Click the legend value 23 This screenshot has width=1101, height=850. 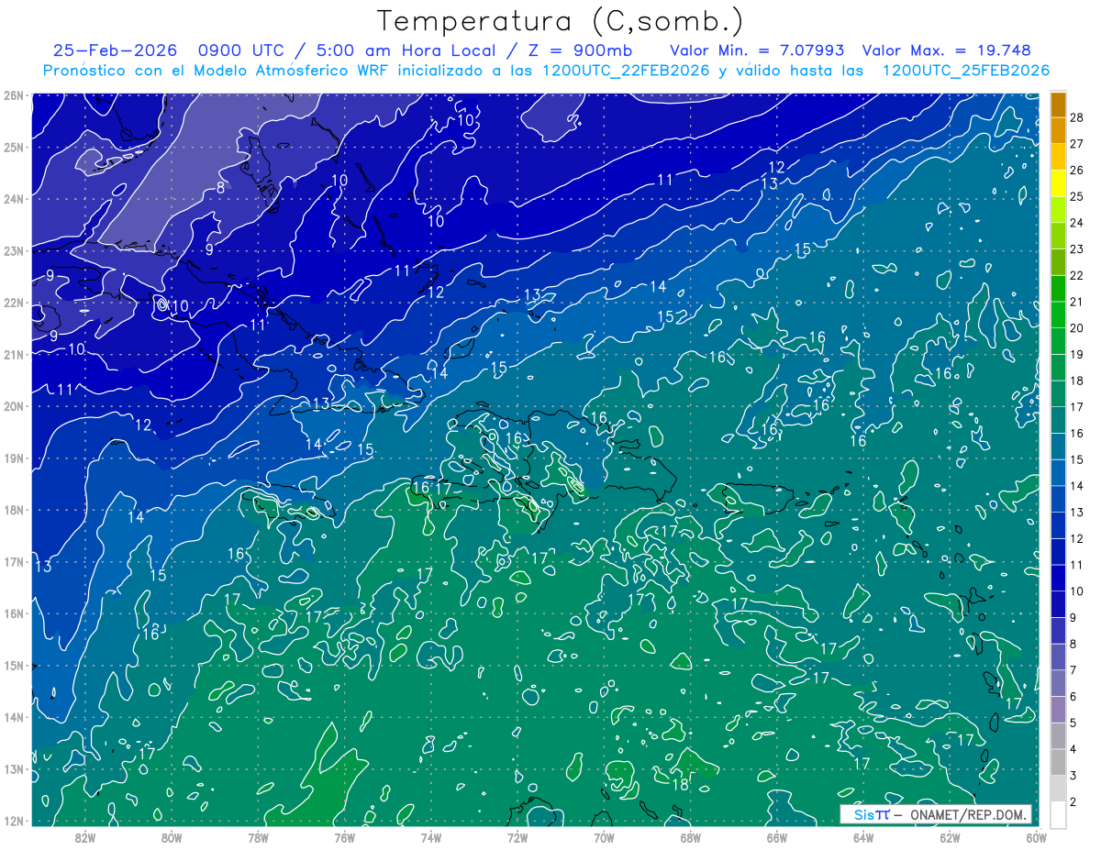tap(1076, 249)
